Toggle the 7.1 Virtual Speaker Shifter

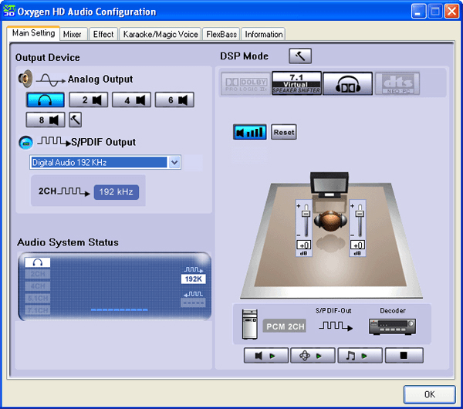click(x=296, y=83)
